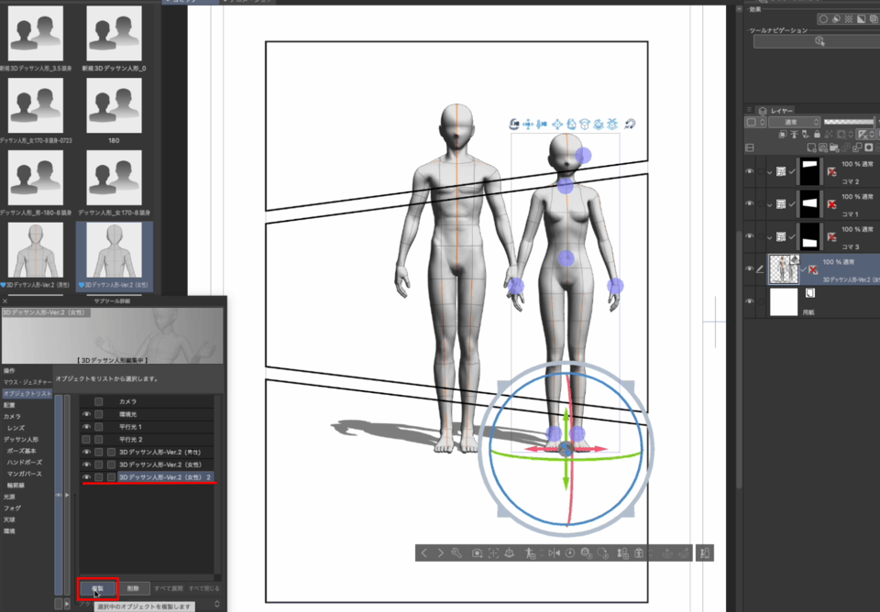Hide the コマ 1 layer with eye icon

[x=749, y=204]
